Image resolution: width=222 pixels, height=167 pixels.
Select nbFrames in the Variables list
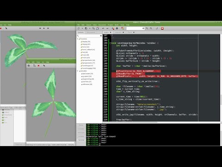(x=87, y=84)
